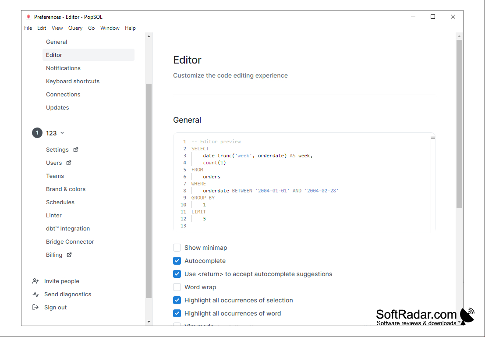Screen dimensions: 485x337
Task: Expand the 123 organization dropdown chevron
Action: (x=62, y=133)
